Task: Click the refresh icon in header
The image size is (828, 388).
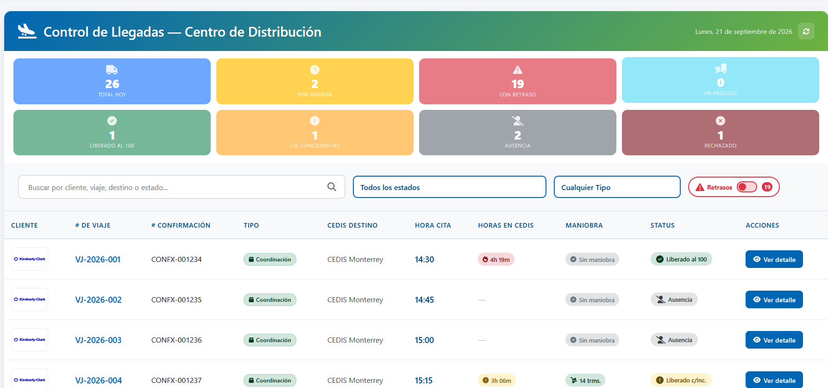Action: (806, 32)
